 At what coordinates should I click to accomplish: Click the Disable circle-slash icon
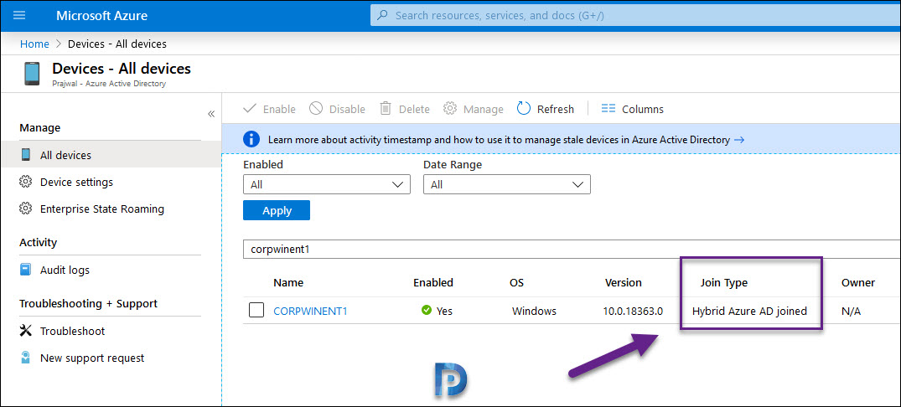316,109
